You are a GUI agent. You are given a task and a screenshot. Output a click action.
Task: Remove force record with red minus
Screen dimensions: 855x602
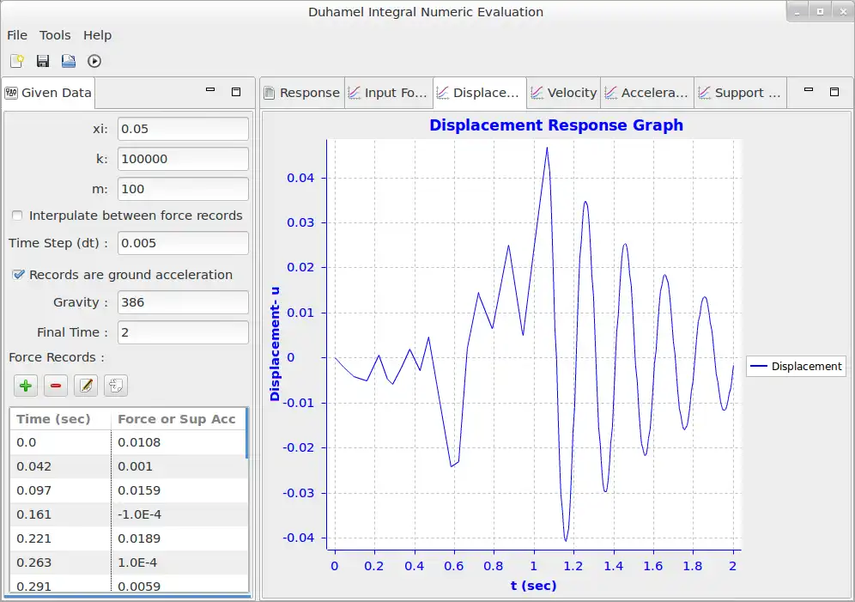[56, 386]
